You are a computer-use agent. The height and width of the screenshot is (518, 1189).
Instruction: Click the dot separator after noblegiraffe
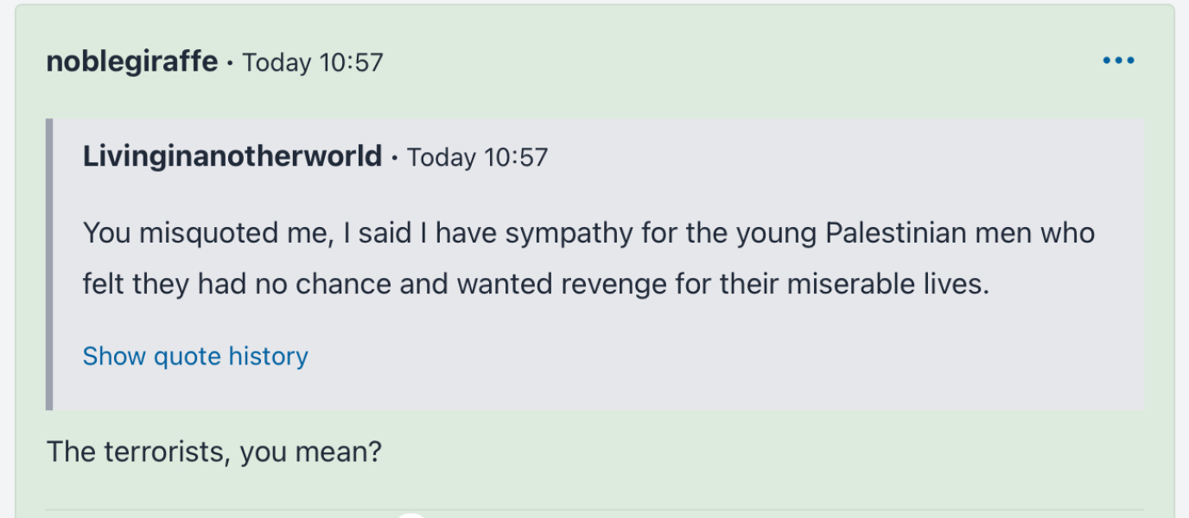[x=230, y=63]
